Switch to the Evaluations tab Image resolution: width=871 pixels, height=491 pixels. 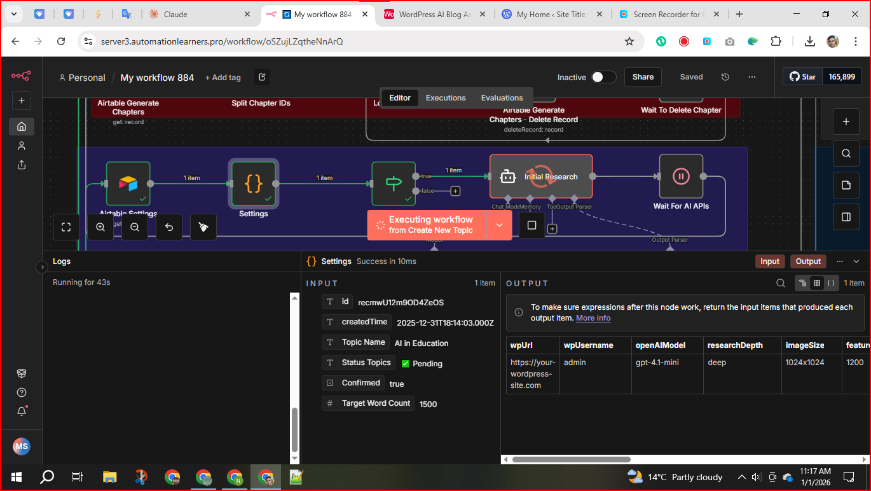click(502, 98)
